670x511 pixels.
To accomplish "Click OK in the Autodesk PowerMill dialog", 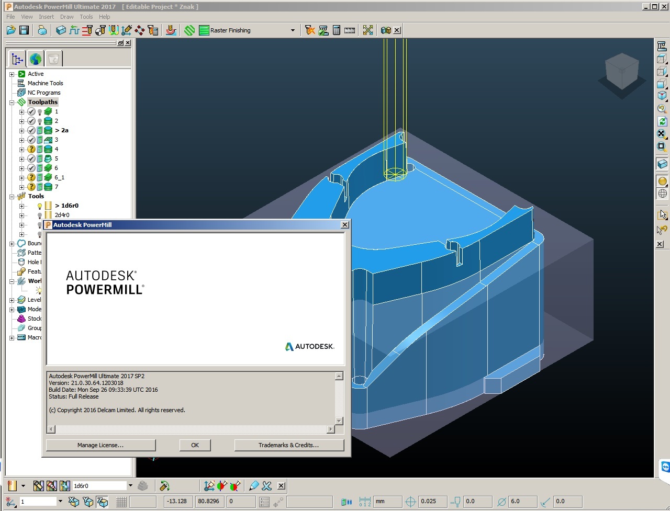I will tap(195, 445).
